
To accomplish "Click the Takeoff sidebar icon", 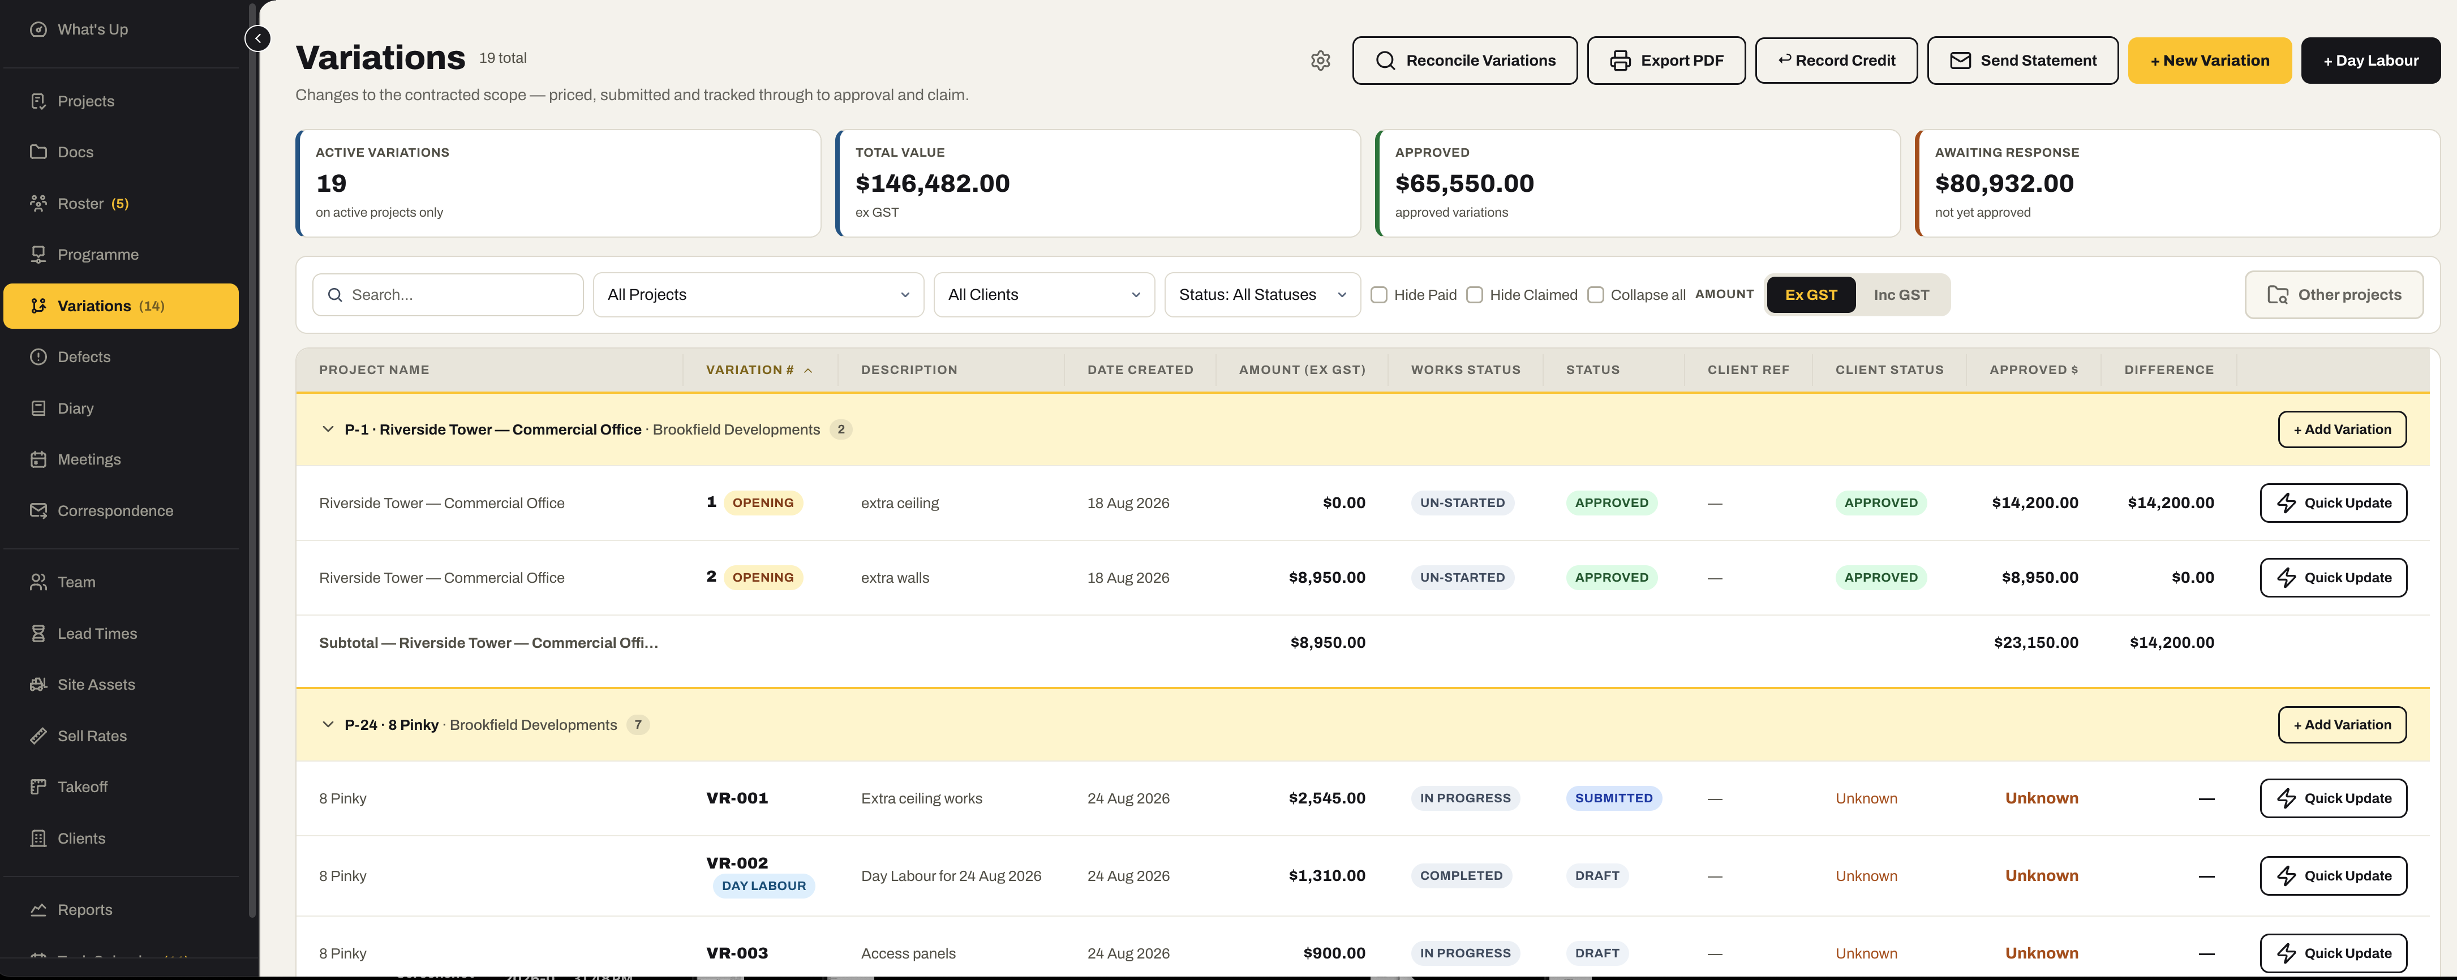I will [x=38, y=788].
